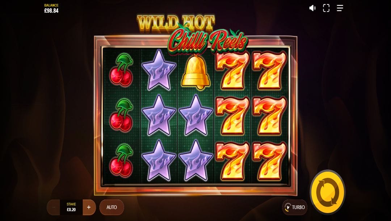The height and width of the screenshot is (221, 391).
Task: Select the bottom flaming seven on fourth reel
Action: pyautogui.click(x=233, y=161)
